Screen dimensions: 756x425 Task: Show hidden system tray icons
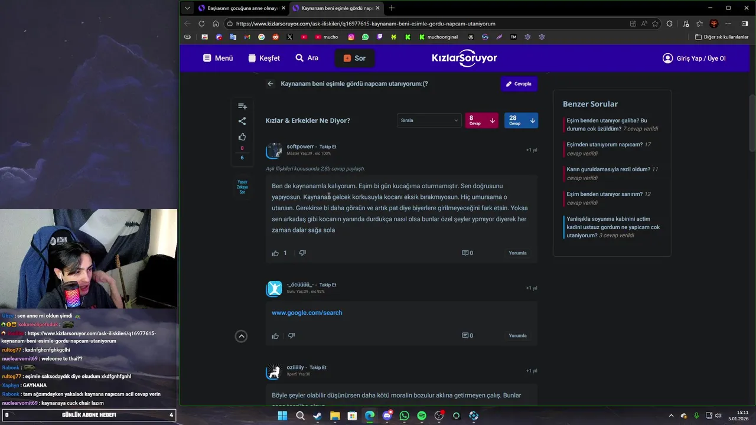coord(670,416)
